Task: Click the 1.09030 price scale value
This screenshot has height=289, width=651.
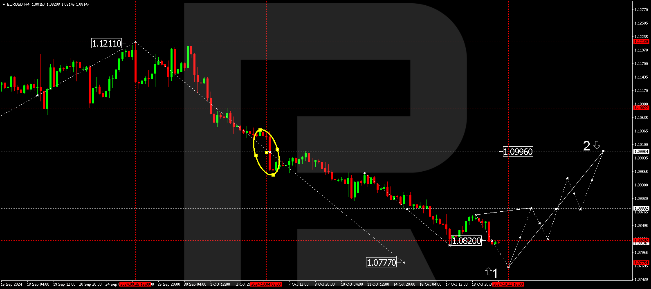Action: (x=641, y=199)
